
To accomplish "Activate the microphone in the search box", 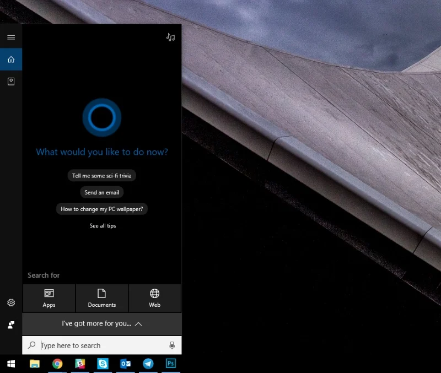I will [172, 345].
